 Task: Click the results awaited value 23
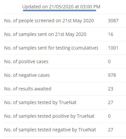110,89
